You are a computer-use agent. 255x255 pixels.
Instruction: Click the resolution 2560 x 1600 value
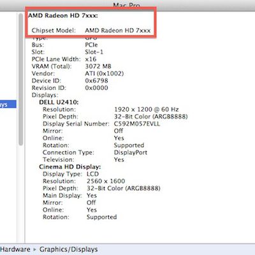(x=106, y=181)
